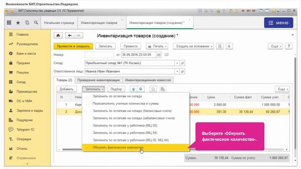Expand the Склад field dropdown arrow
301x169 pixels.
pyautogui.click(x=177, y=63)
